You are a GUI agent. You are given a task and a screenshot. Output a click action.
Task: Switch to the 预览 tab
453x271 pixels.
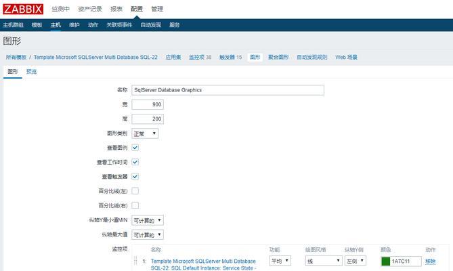click(32, 72)
